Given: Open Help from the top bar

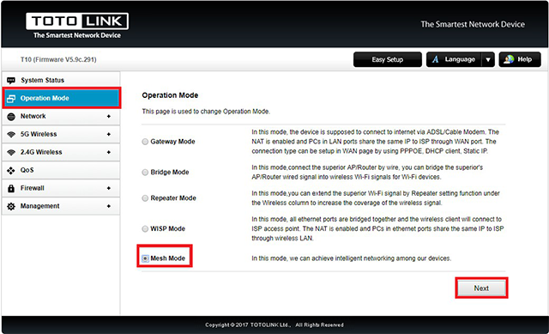Looking at the screenshot, I should (x=520, y=59).
